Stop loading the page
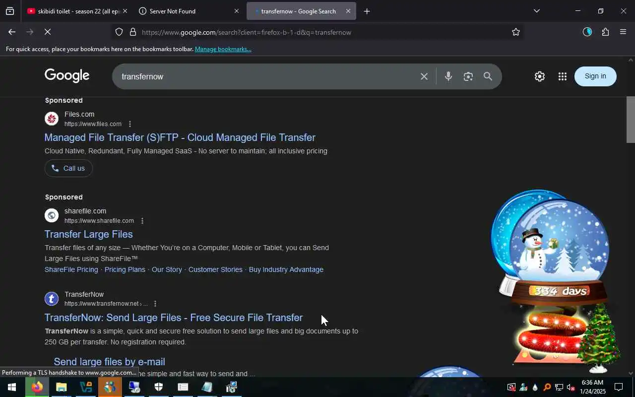635x397 pixels. coord(47,32)
